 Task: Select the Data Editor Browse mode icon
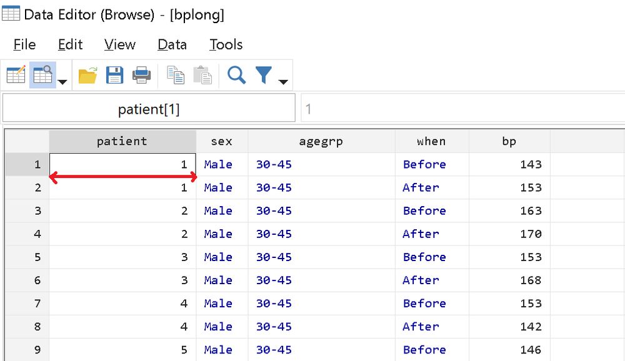[x=42, y=74]
